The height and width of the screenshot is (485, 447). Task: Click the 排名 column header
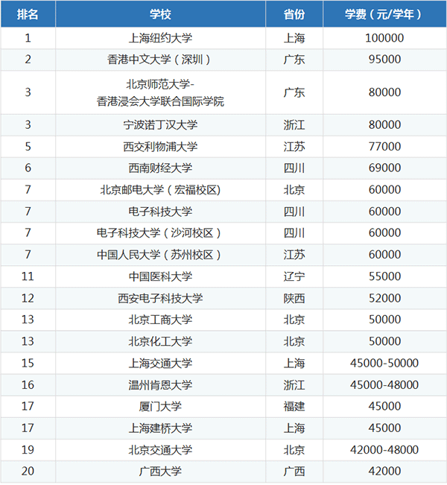(x=28, y=14)
